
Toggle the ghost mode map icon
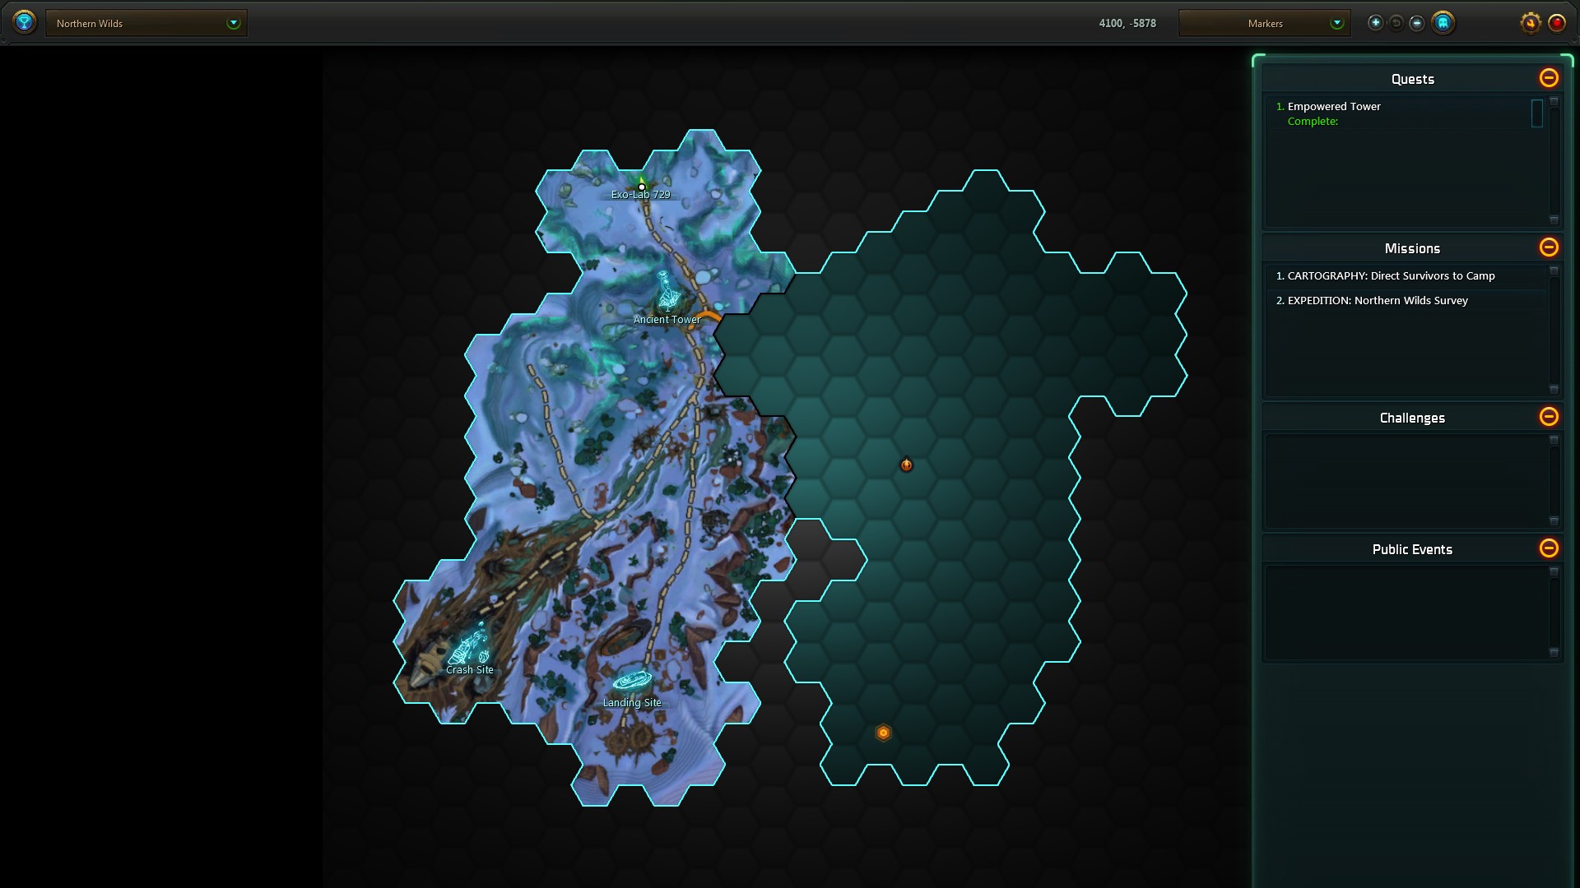click(x=1443, y=23)
